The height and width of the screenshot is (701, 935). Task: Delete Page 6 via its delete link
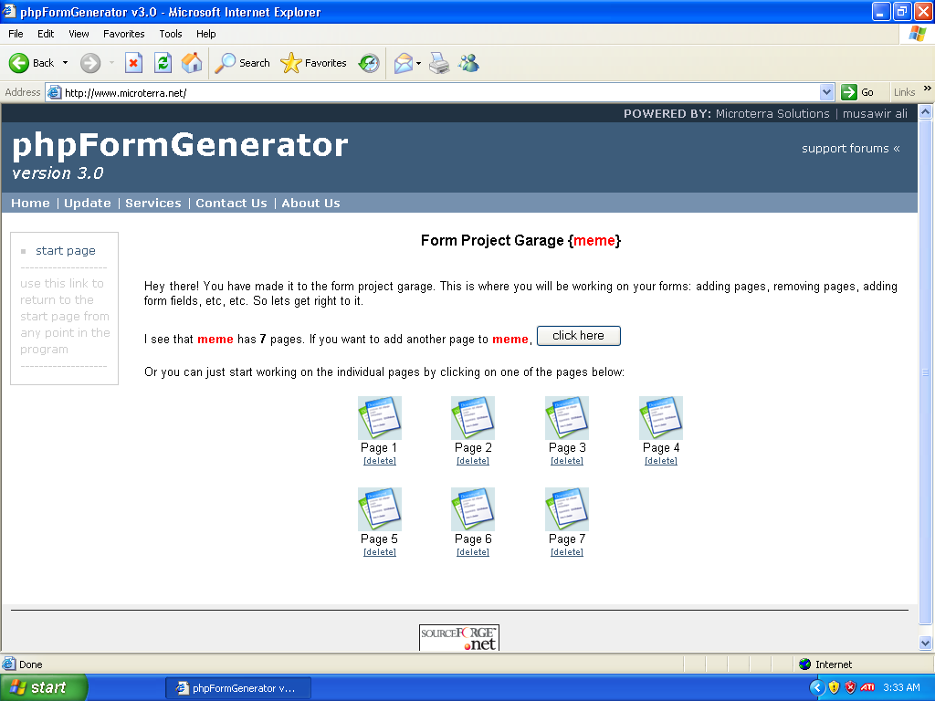coord(473,552)
